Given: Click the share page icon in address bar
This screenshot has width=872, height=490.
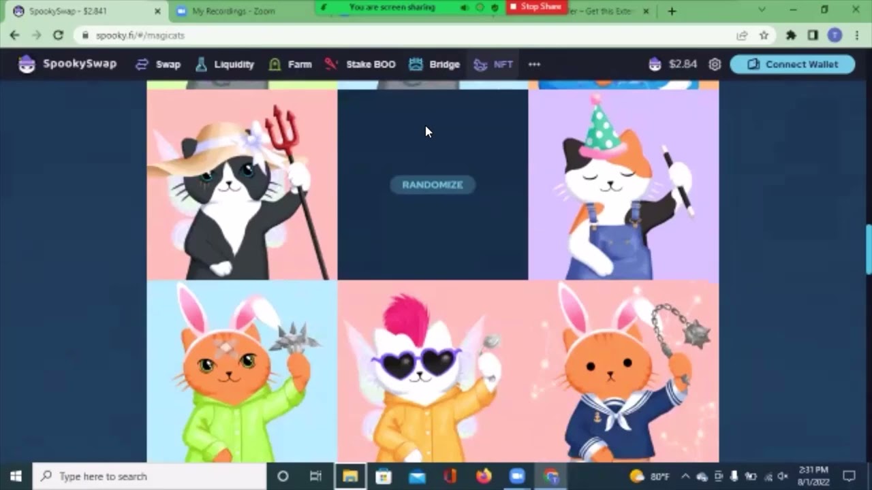Looking at the screenshot, I should 742,35.
